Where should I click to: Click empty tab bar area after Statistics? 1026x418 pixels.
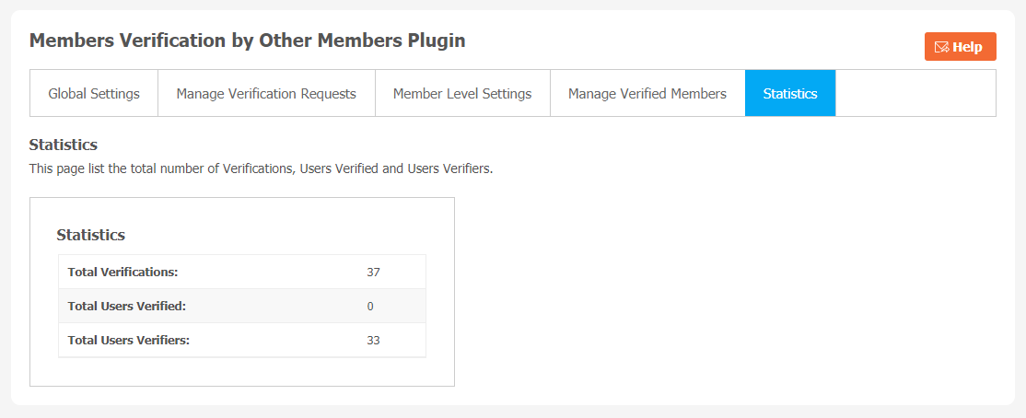pos(915,94)
